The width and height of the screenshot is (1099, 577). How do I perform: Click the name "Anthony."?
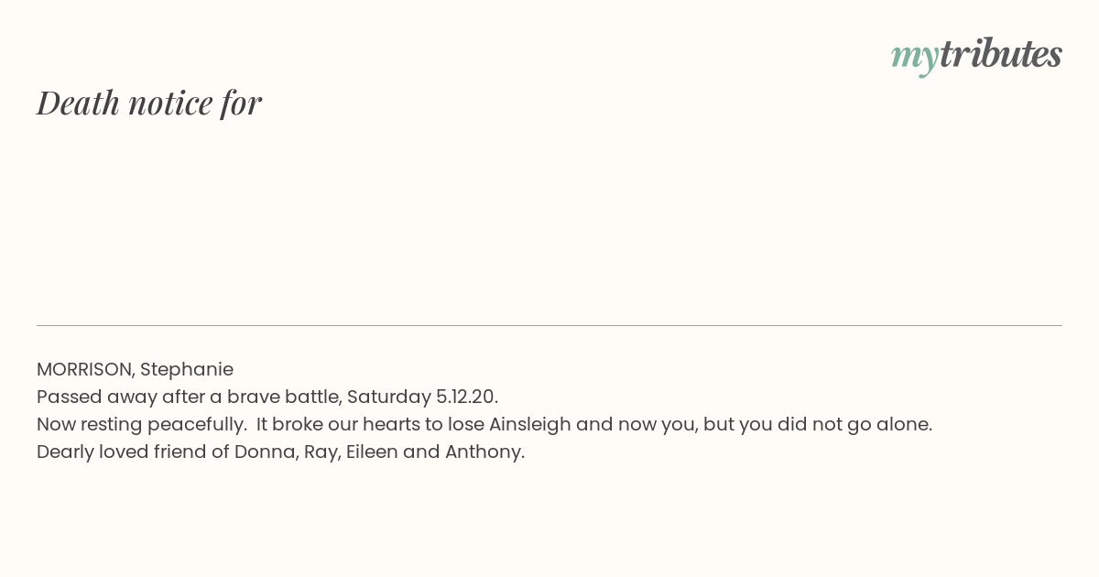pyautogui.click(x=484, y=452)
